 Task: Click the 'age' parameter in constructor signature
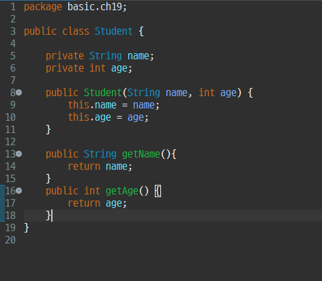(228, 93)
